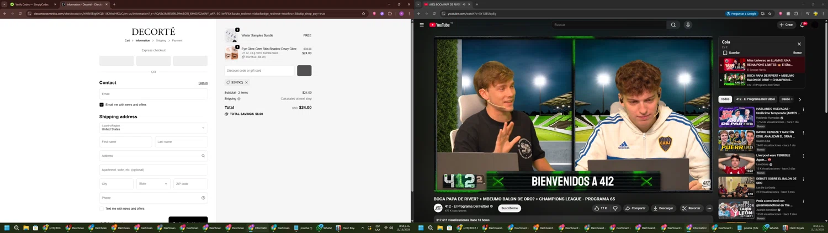Image resolution: width=828 pixels, height=233 pixels.
Task: Click Preguntar a Google in address bar
Action: click(x=742, y=13)
